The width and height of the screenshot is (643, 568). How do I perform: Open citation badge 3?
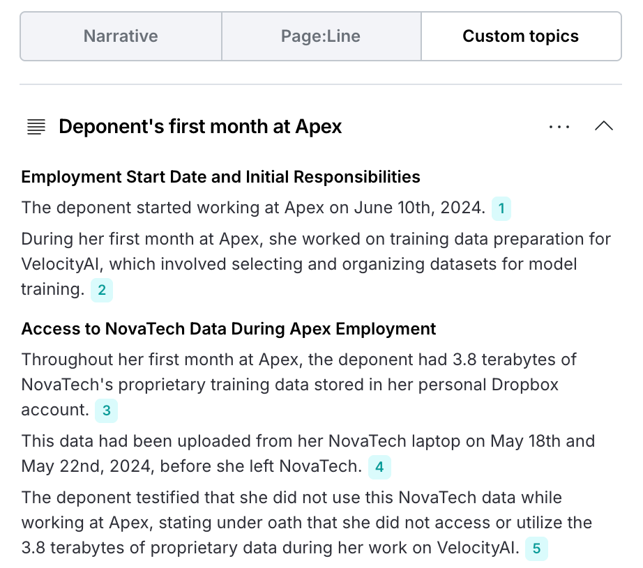[106, 410]
